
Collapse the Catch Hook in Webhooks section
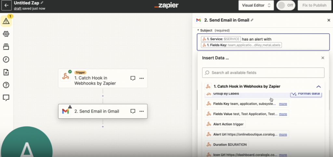[x=318, y=86]
